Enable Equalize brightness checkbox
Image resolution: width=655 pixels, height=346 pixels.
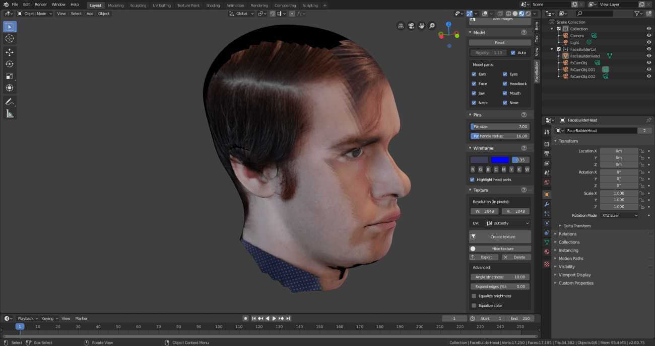[x=474, y=296]
